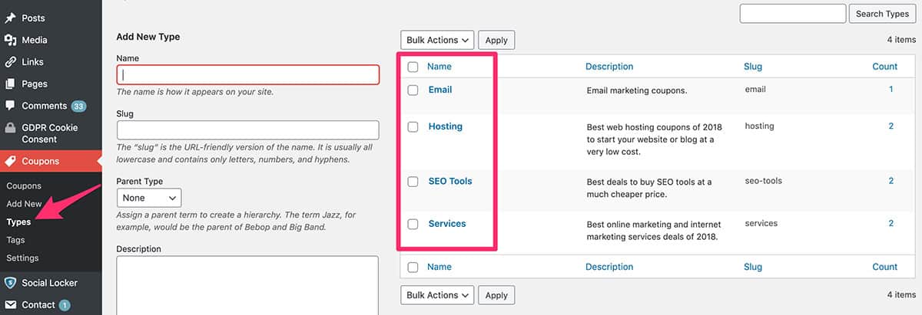Click the Search Types button
Viewport: 922px width, 315px height.
coord(882,14)
